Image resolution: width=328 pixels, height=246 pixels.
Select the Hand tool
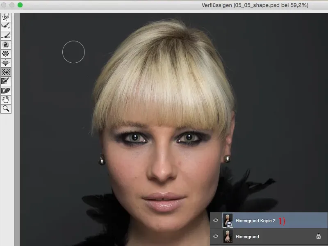tap(5, 100)
